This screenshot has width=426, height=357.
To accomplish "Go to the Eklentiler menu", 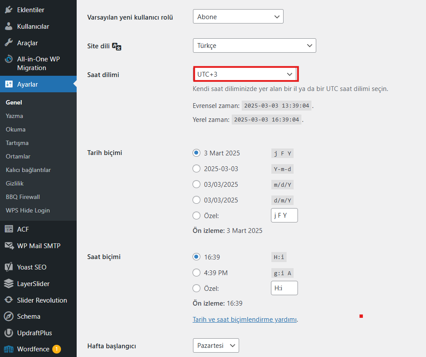I will (30, 10).
